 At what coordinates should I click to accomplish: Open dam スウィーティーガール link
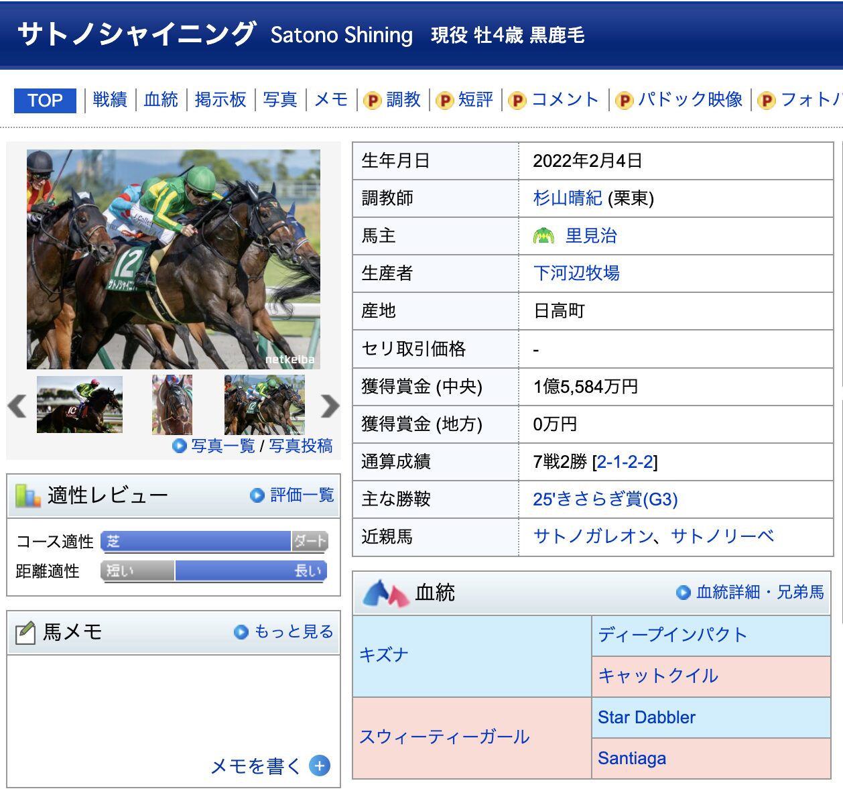[x=444, y=737]
